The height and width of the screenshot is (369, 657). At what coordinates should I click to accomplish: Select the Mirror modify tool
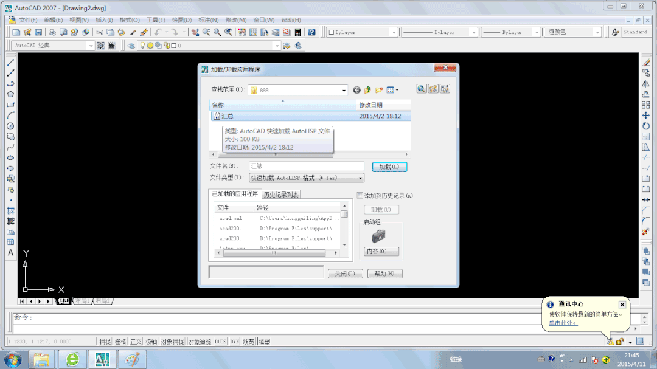(646, 84)
